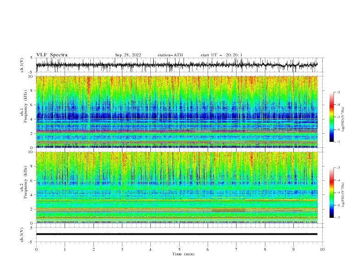
Task: Click the 'VLF Spectra' title text
Action: click(52, 55)
